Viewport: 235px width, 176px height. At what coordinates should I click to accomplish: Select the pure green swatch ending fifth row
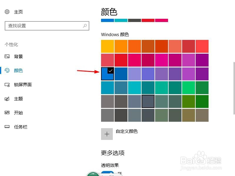coord(202,101)
